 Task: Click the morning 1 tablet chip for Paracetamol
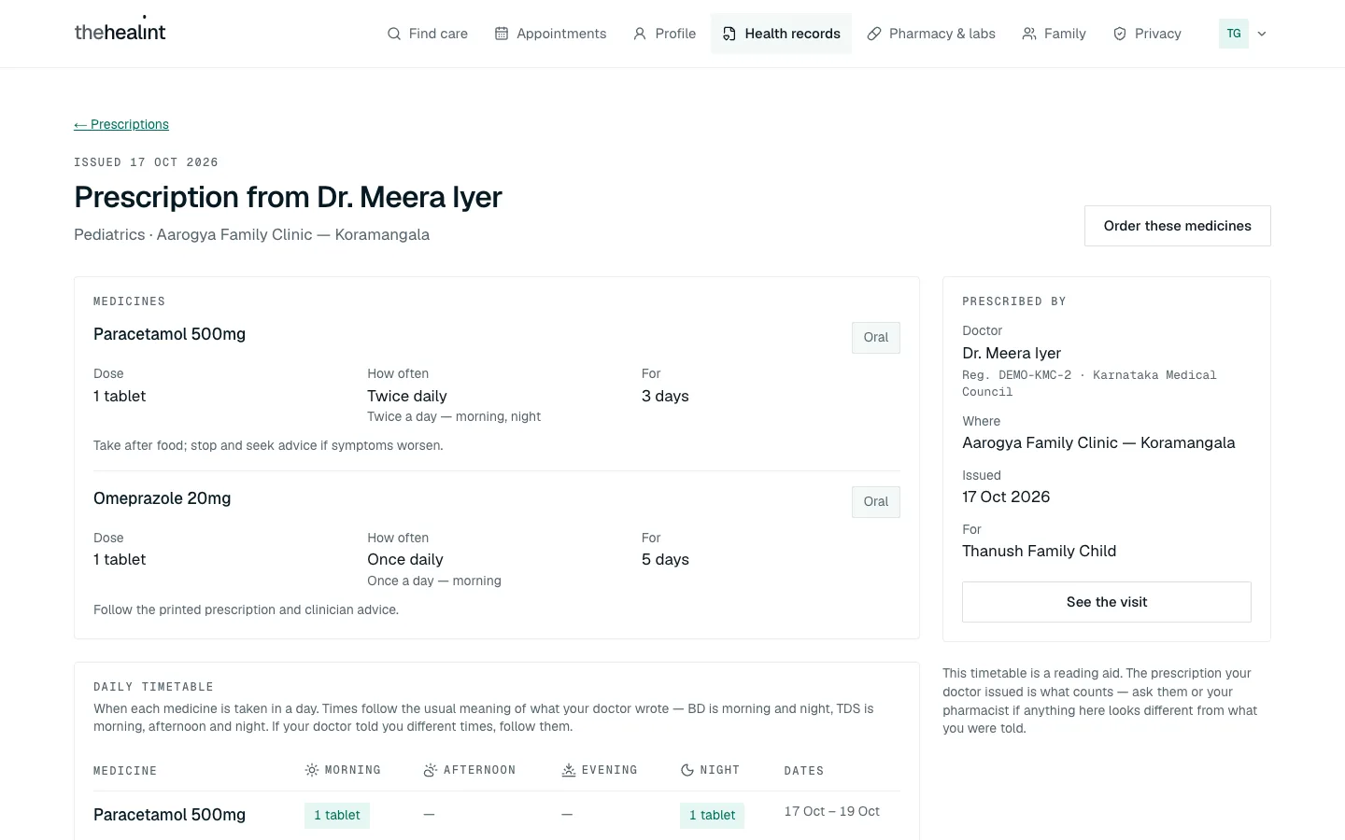point(337,816)
